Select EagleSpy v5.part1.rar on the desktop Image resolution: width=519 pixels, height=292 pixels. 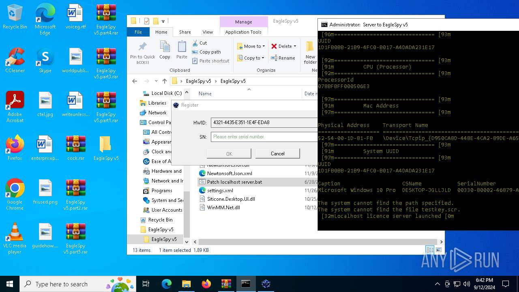point(106,107)
